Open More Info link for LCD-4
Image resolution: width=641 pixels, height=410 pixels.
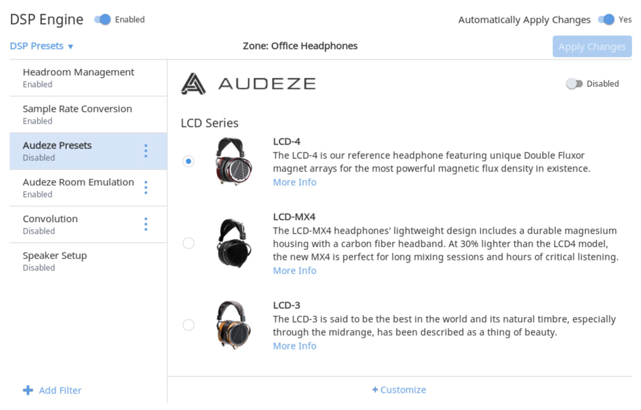pyautogui.click(x=294, y=182)
